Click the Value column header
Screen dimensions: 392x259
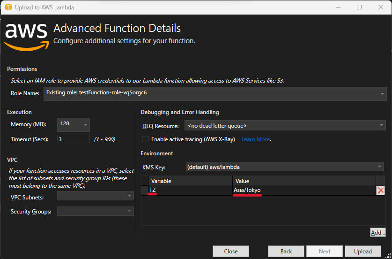tap(304, 181)
